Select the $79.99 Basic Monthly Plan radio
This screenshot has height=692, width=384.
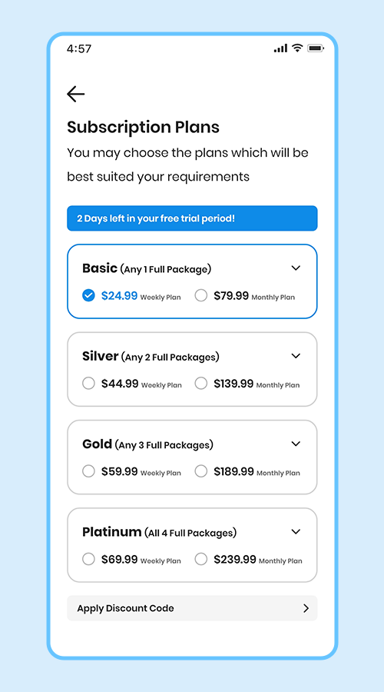201,296
